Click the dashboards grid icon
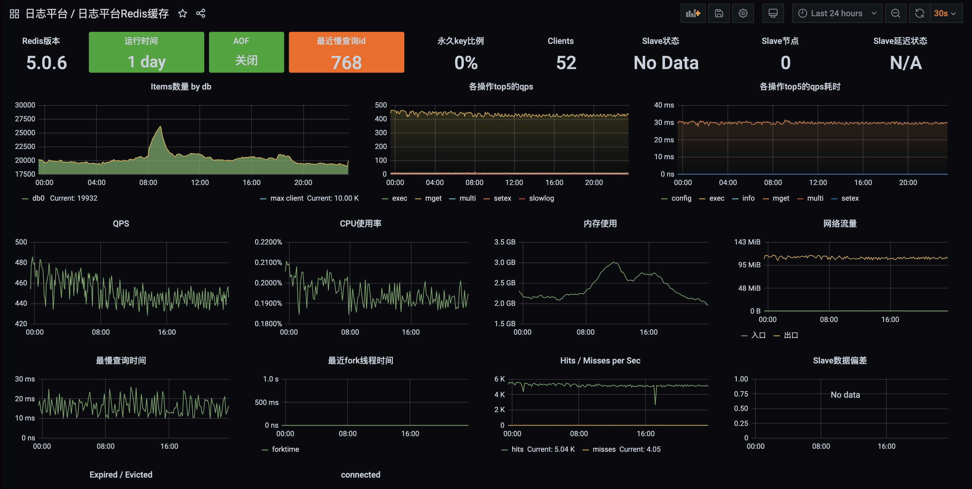 pyautogui.click(x=14, y=14)
